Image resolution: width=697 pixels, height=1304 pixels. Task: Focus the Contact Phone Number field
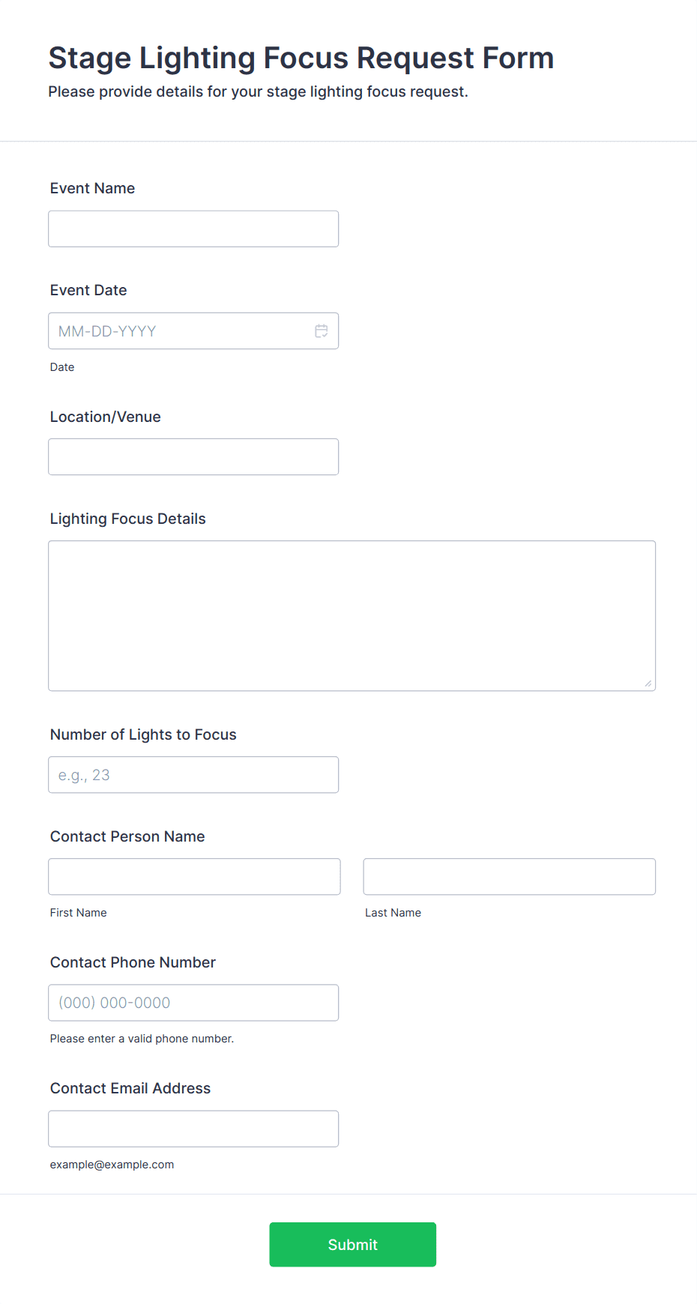[x=193, y=1003]
